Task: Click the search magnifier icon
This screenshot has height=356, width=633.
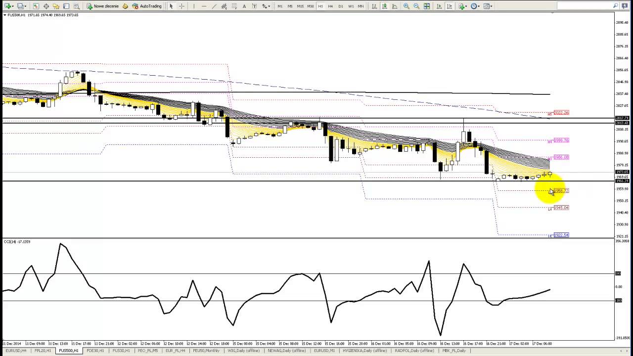Action: tap(616, 6)
